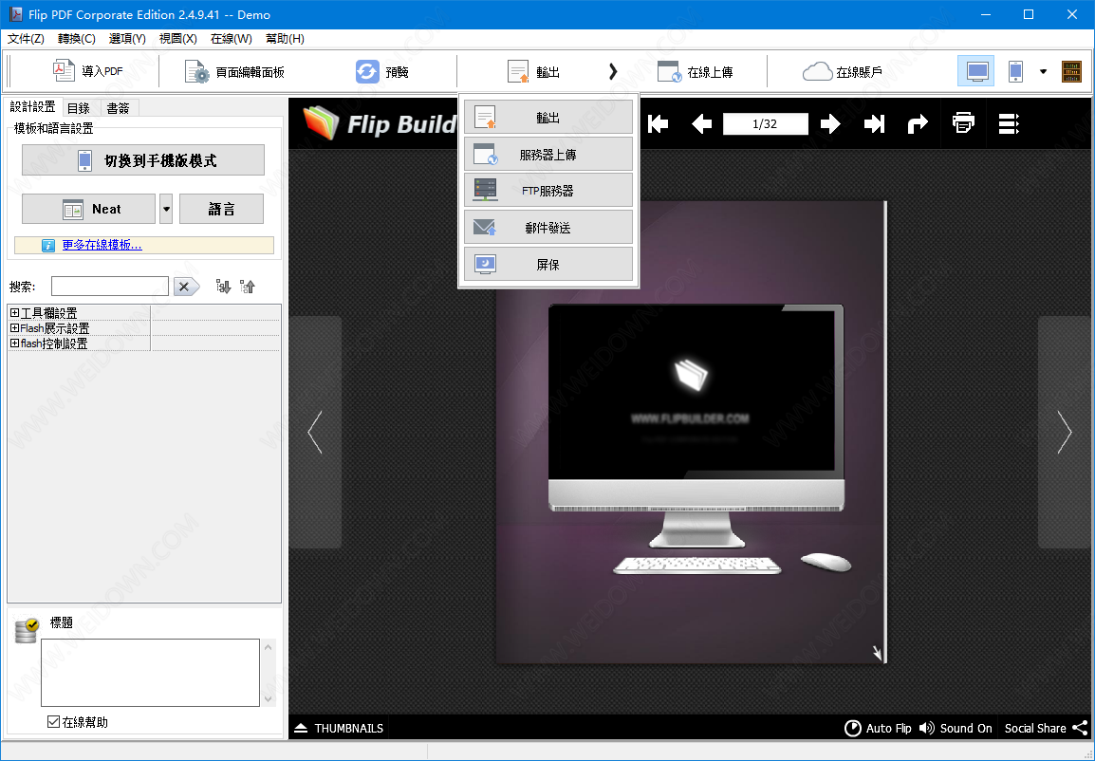Open the THUMBNAILS panel
This screenshot has width=1095, height=761.
tap(339, 728)
